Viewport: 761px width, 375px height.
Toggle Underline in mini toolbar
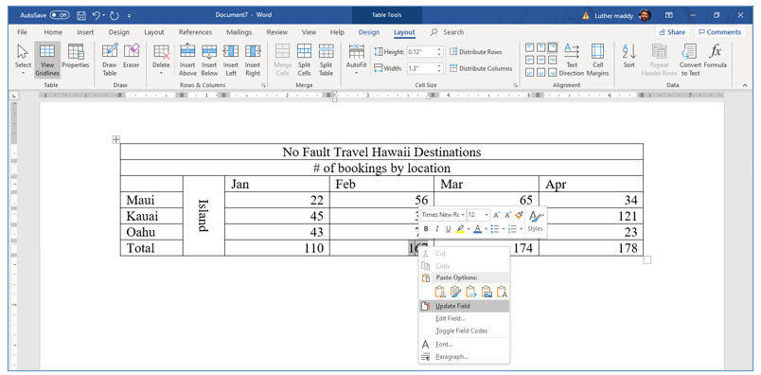[448, 229]
